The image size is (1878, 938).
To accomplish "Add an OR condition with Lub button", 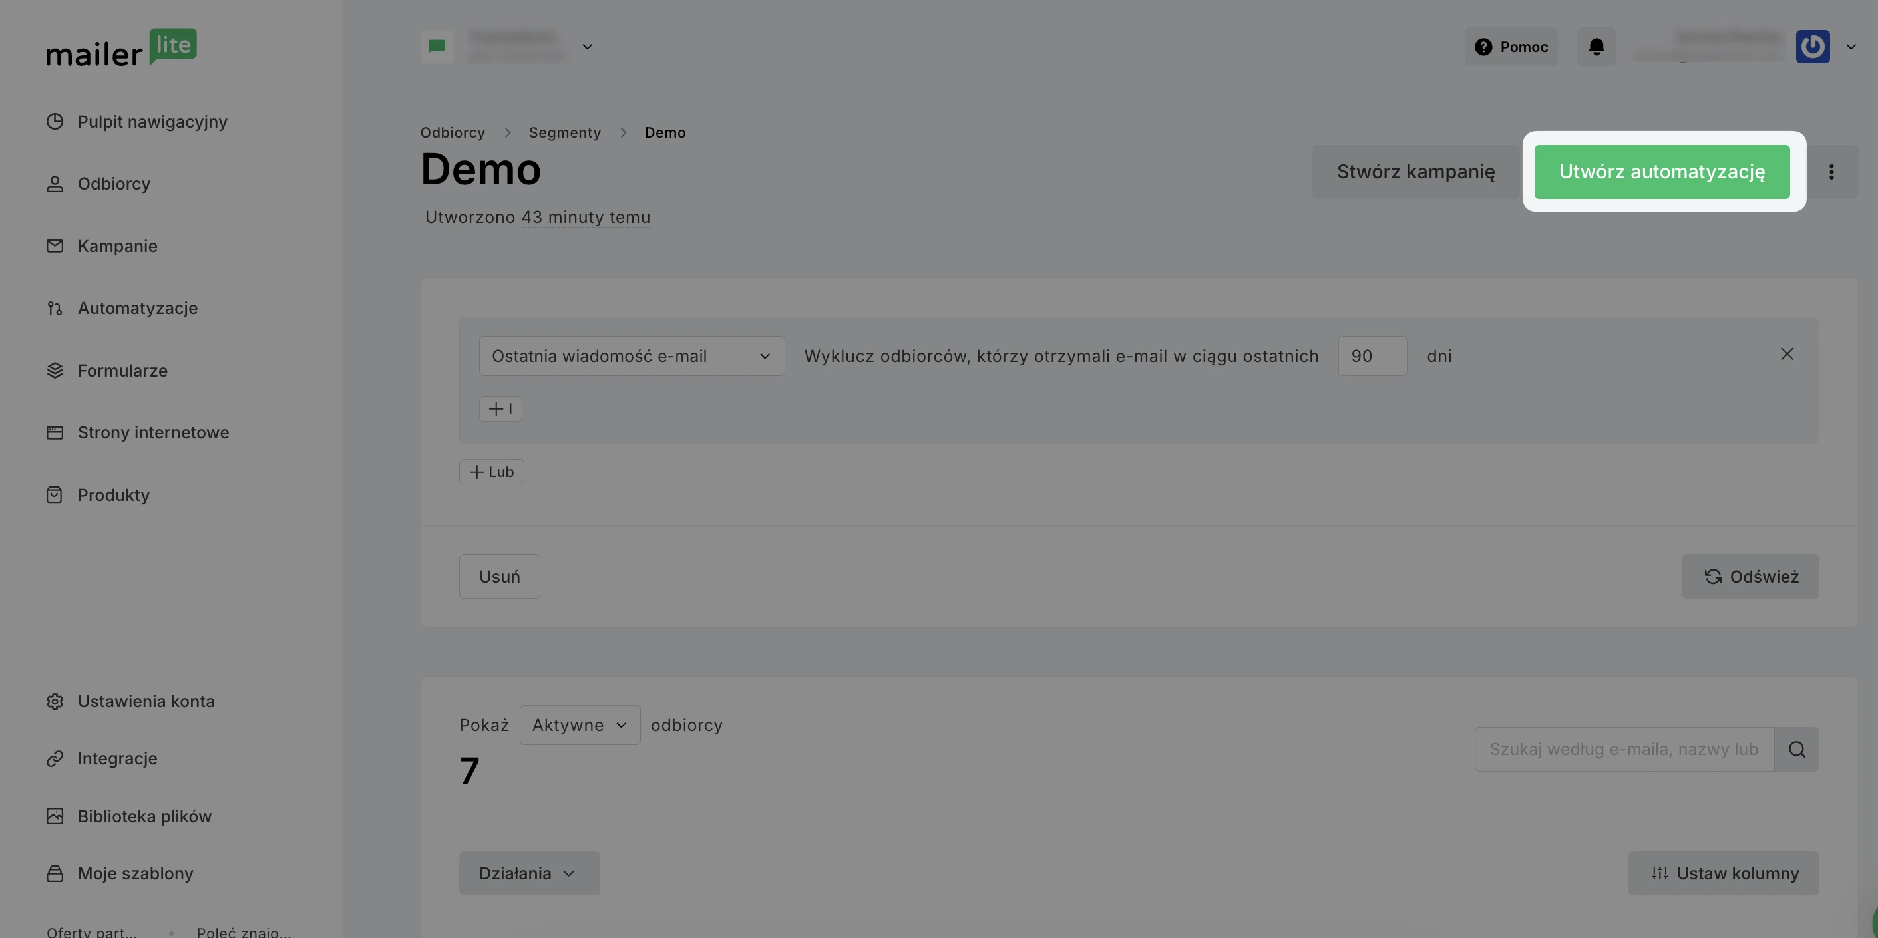I will [491, 472].
